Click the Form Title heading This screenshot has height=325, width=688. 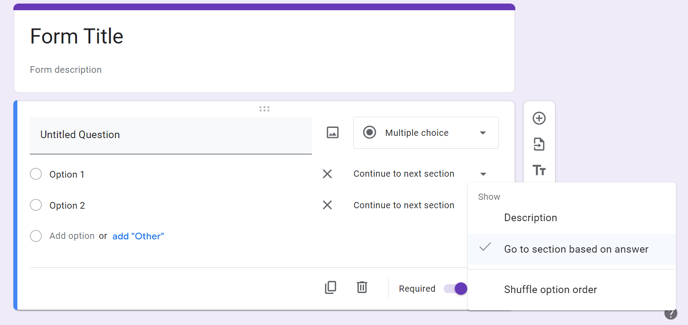[x=77, y=36]
